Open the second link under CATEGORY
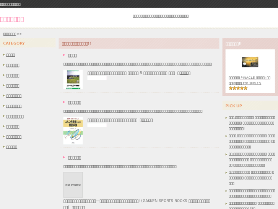The image size is (278, 209). 13,65
